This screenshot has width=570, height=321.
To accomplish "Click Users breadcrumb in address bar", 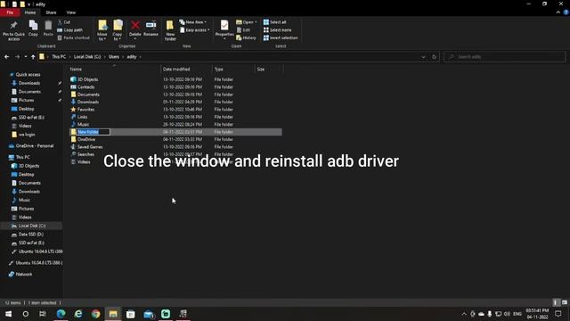I will coord(114,57).
